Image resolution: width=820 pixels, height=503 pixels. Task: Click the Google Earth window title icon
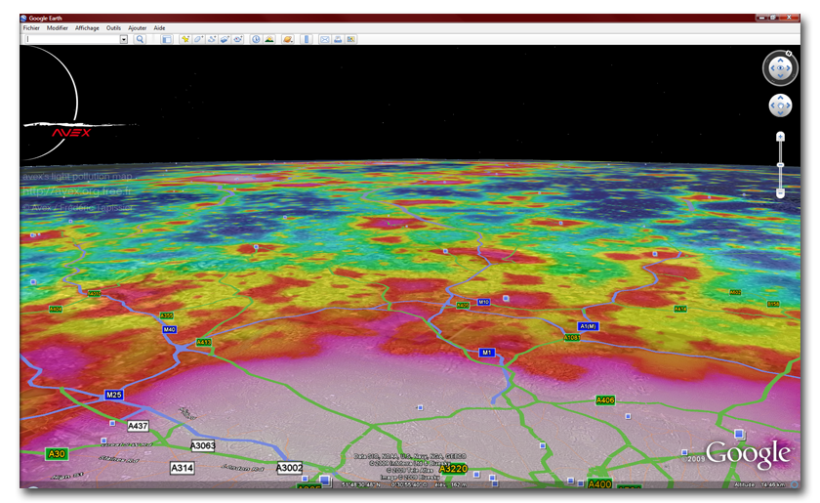tap(24, 18)
